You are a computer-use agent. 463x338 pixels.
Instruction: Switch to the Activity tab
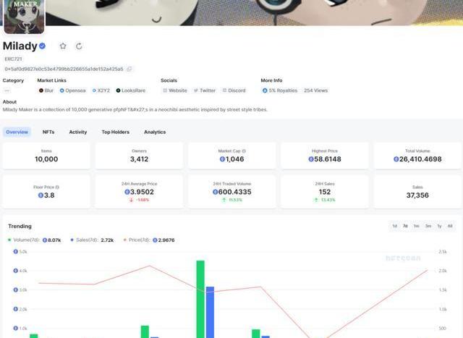tap(78, 132)
